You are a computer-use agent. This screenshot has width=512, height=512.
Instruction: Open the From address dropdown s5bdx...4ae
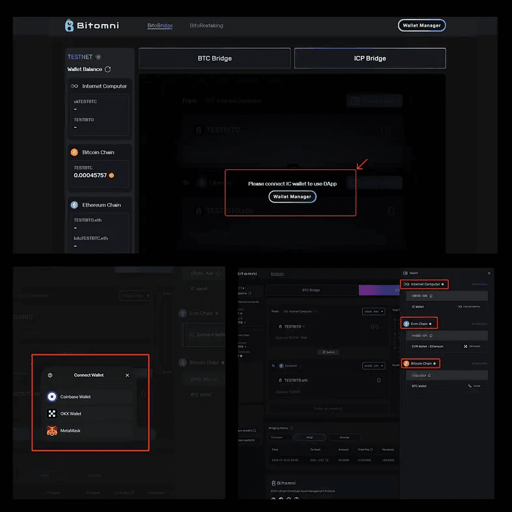point(373,311)
